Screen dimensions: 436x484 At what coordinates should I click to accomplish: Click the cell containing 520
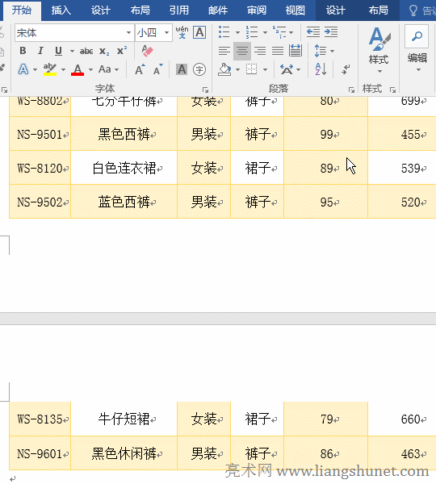[x=402, y=202]
